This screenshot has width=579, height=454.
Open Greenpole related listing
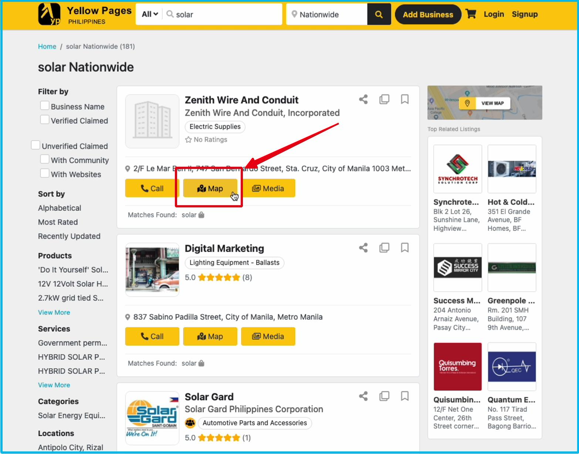pos(512,287)
